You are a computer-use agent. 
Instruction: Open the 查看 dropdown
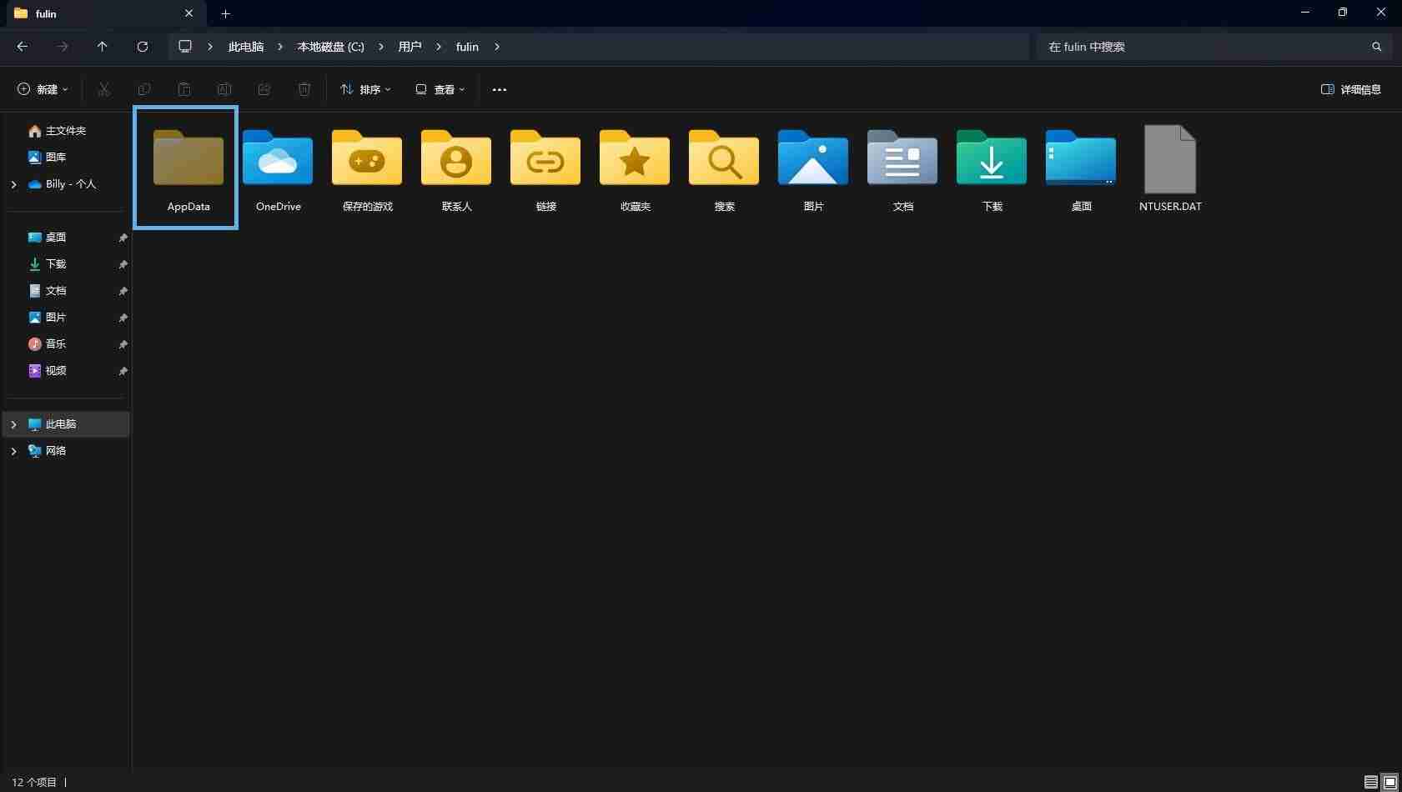coord(440,89)
